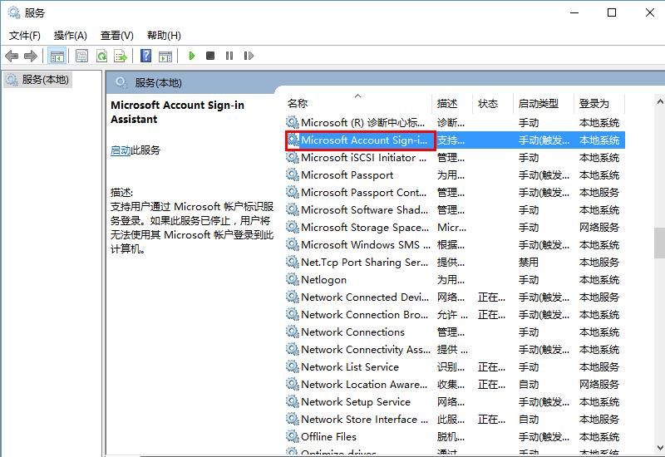This screenshot has height=457, width=665.
Task: Select Network Store Interface service
Action: 455,419
